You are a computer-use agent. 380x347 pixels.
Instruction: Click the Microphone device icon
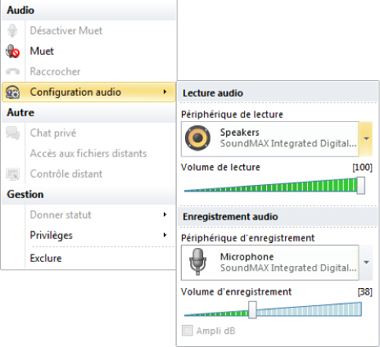[197, 261]
